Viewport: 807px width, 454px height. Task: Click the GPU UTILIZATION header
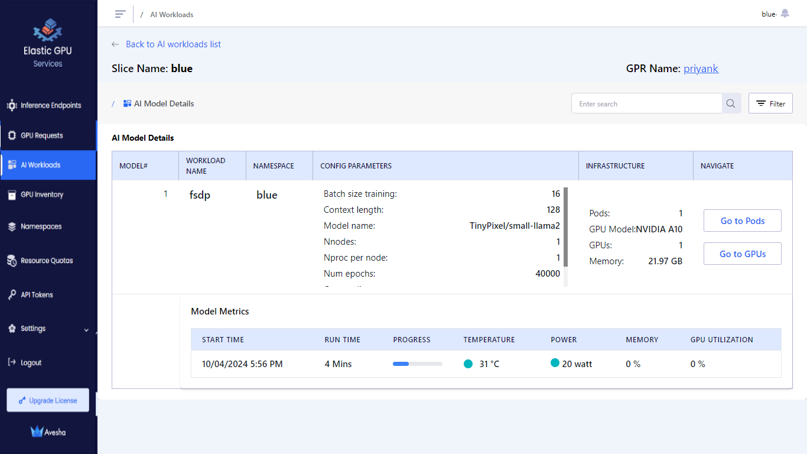[x=722, y=340]
